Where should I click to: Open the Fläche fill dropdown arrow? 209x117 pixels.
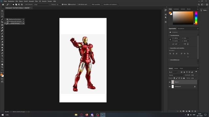coord(196,78)
